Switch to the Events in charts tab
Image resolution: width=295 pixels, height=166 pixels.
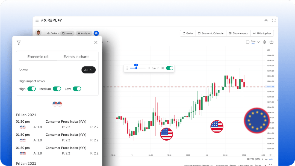76,57
